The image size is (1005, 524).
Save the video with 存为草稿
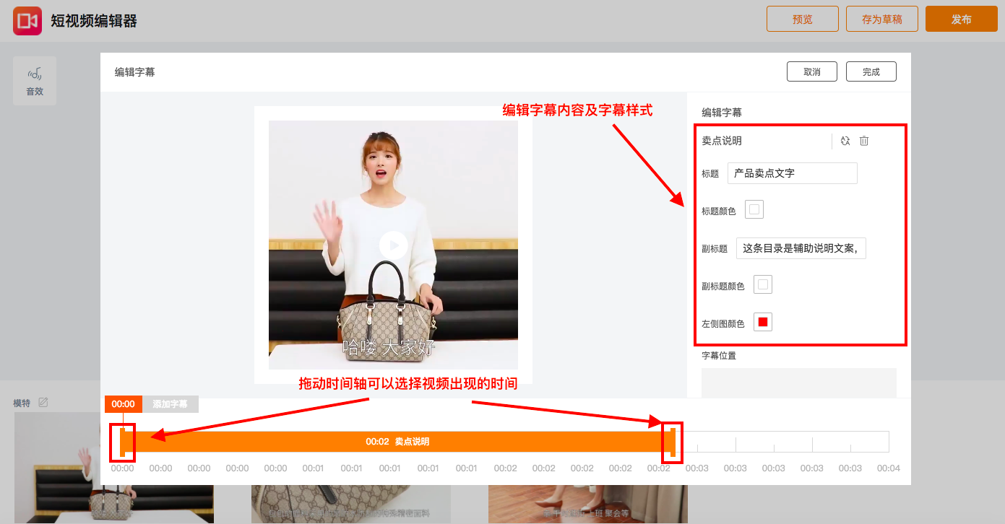[x=881, y=19]
